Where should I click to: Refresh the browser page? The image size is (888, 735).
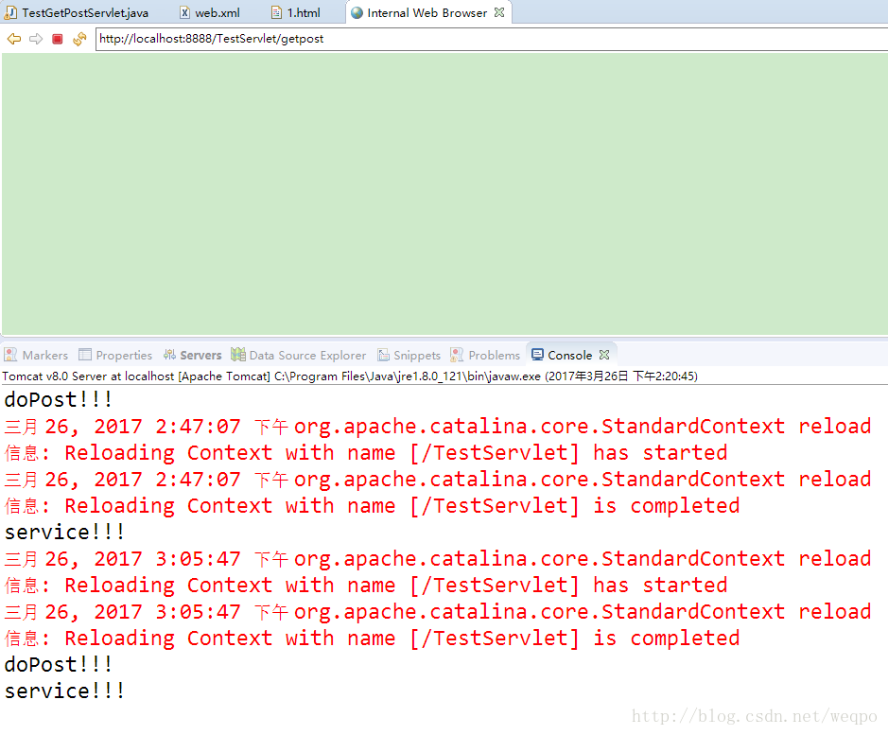79,39
